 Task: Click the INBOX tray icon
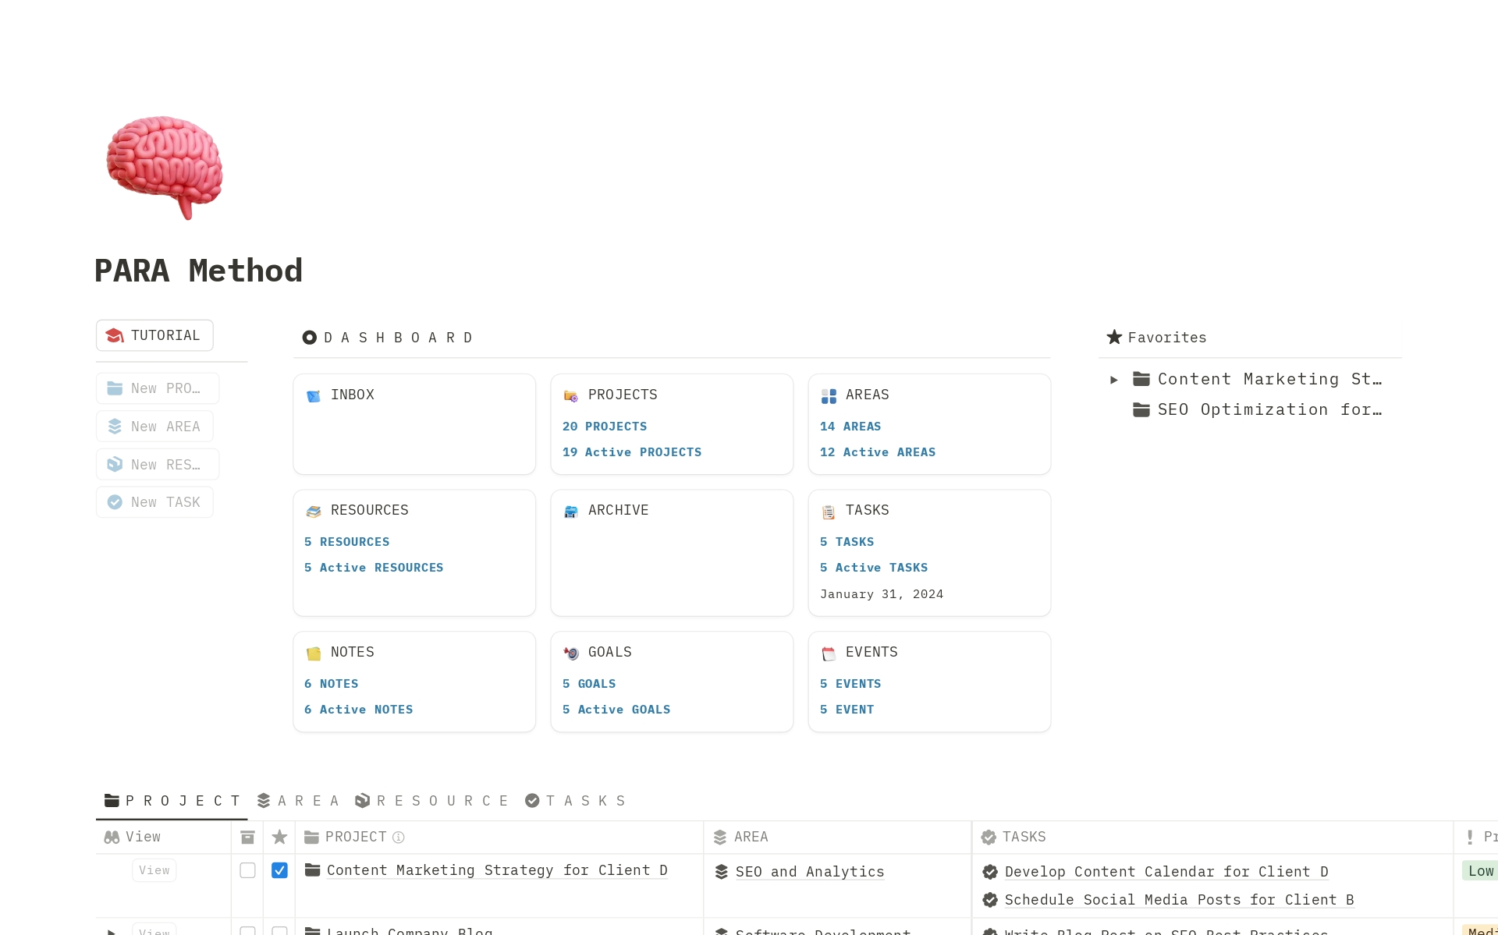(x=314, y=395)
